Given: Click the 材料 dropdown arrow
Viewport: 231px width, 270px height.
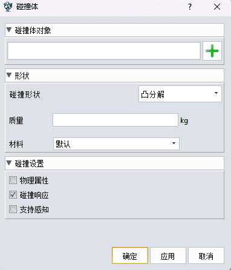Looking at the screenshot, I should coord(174,143).
